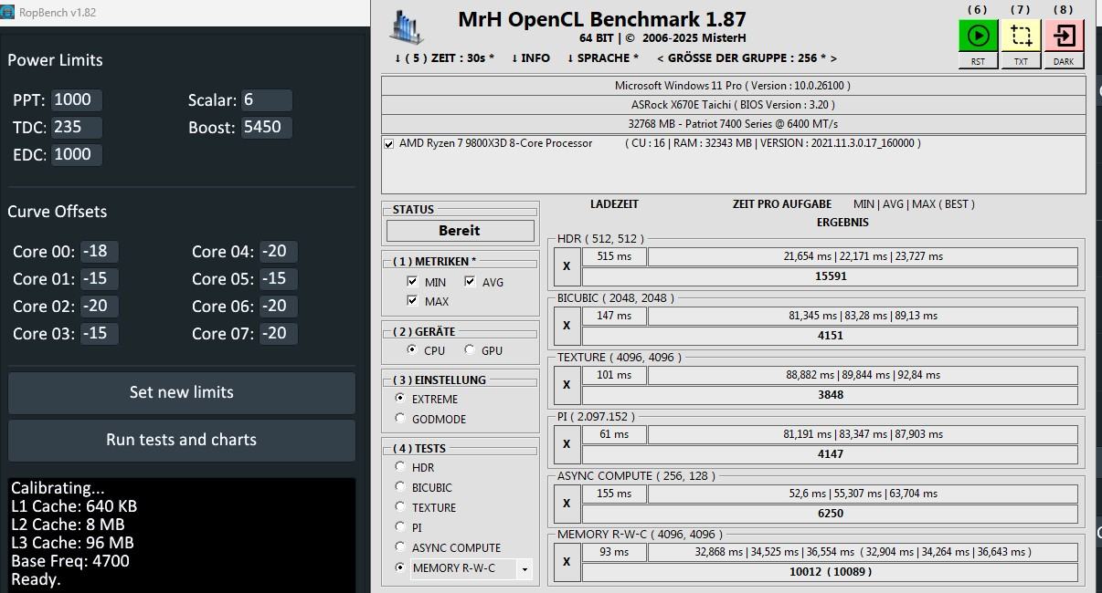Select the ASYNC COMPUTE test radio button
1102x593 pixels.
click(399, 546)
